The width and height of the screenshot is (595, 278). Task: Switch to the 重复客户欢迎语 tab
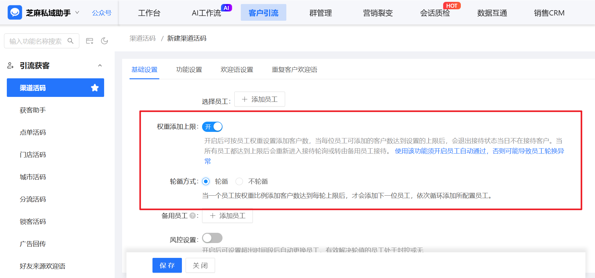coord(294,70)
